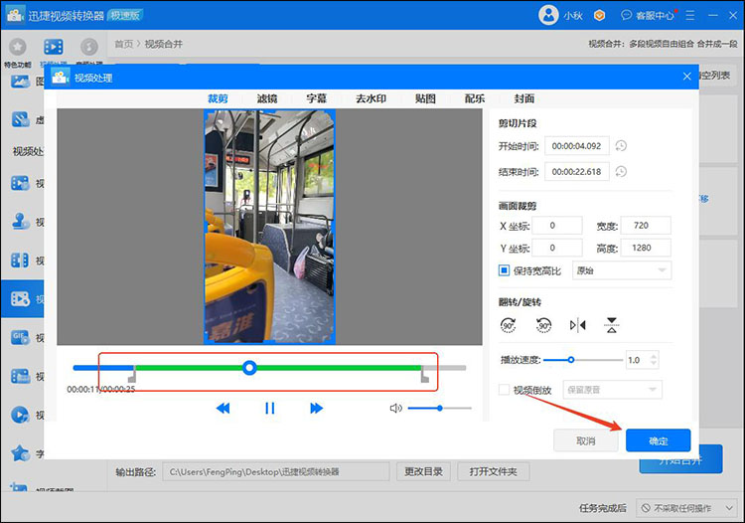Open the main hamburger menu
The width and height of the screenshot is (745, 523).
click(690, 15)
